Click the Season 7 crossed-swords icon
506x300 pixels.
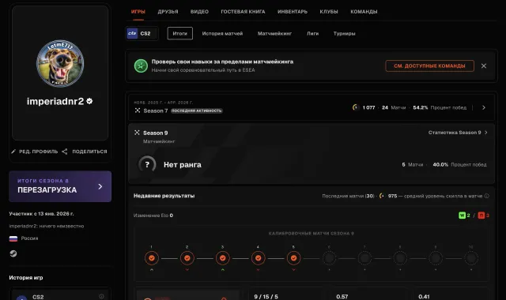pos(138,111)
